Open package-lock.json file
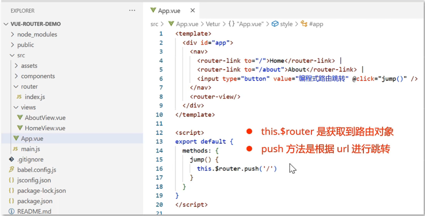The width and height of the screenshot is (425, 216). [x=42, y=191]
